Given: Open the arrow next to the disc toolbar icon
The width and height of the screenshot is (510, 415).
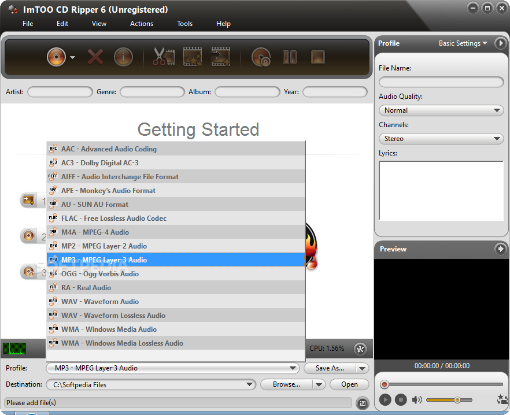Looking at the screenshot, I should pyautogui.click(x=72, y=58).
